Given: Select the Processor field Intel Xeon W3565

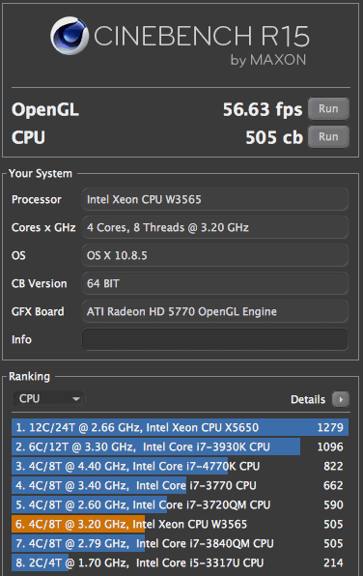Looking at the screenshot, I should [215, 199].
